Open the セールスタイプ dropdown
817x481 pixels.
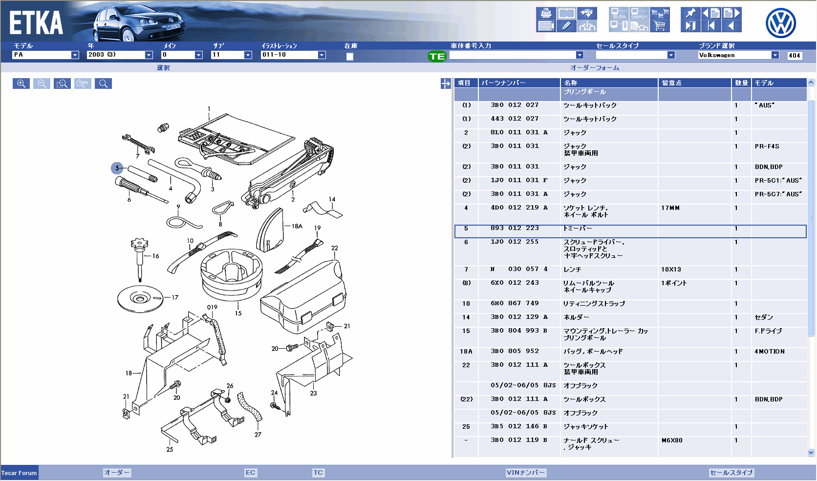pyautogui.click(x=635, y=55)
